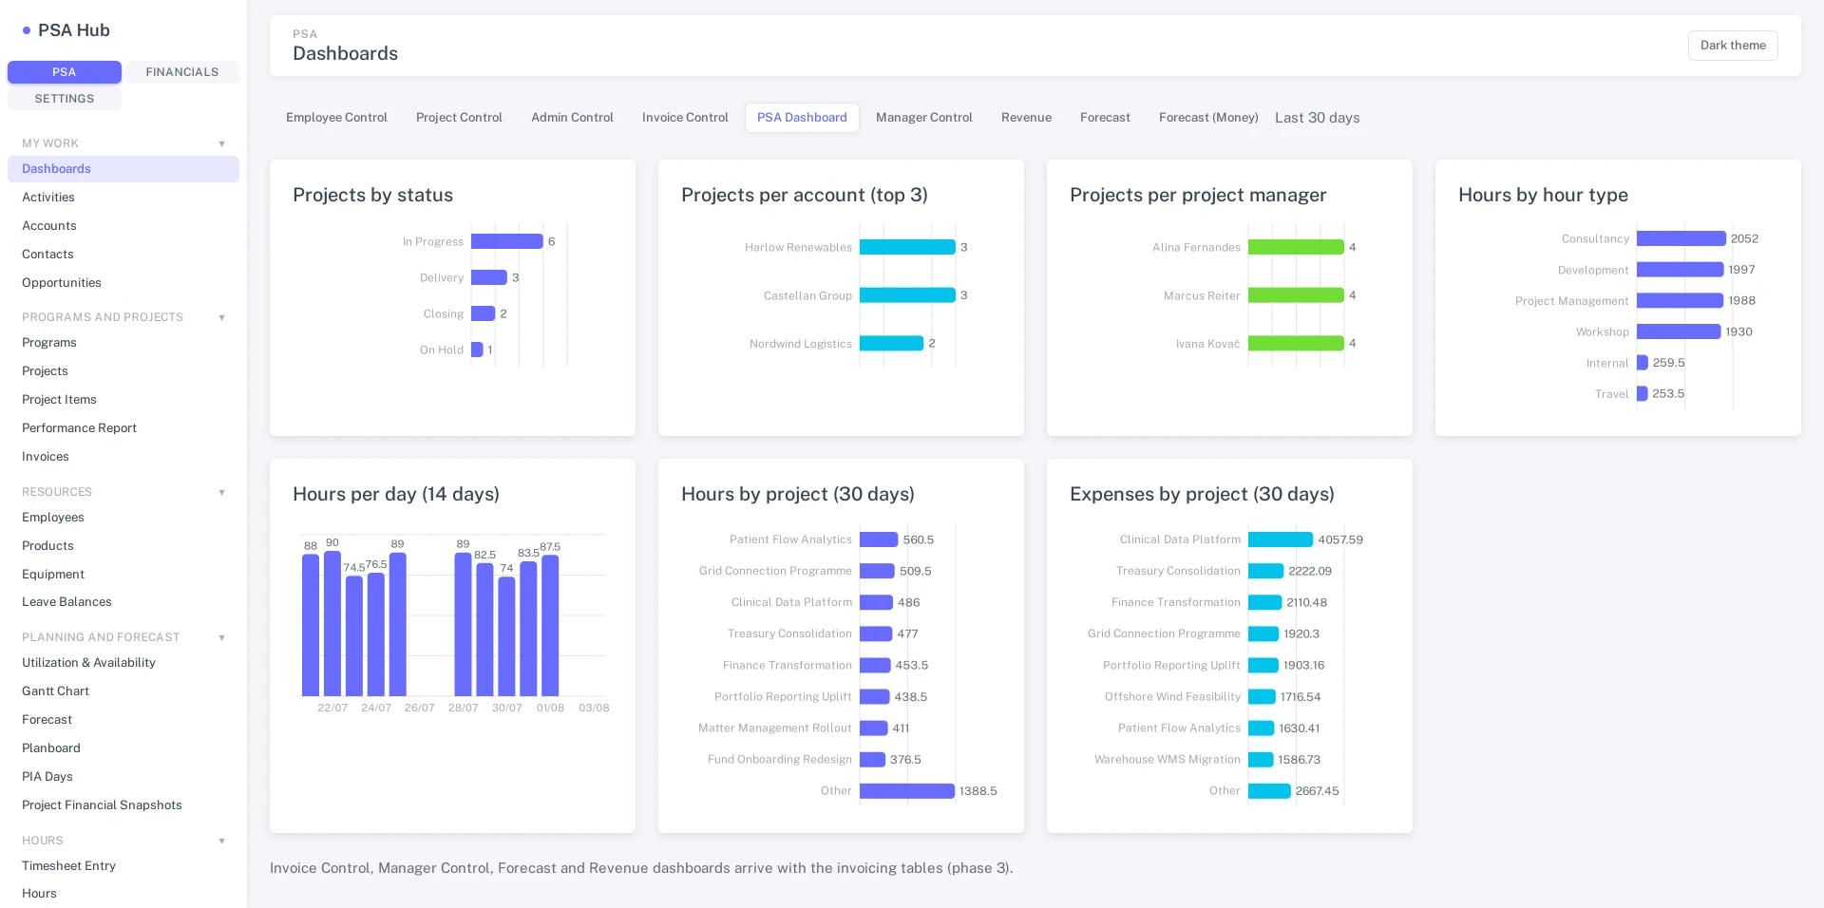Open Gantt Chart in the sidebar

123,691
